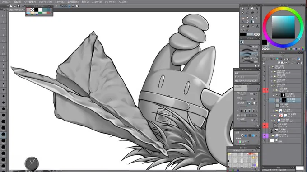Viewport: 307px width, 172px height.
Task: Select the Gradient tool
Action: (x=247, y=26)
